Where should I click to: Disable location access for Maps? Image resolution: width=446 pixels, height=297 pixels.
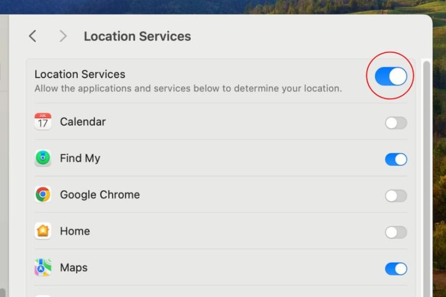click(x=396, y=268)
